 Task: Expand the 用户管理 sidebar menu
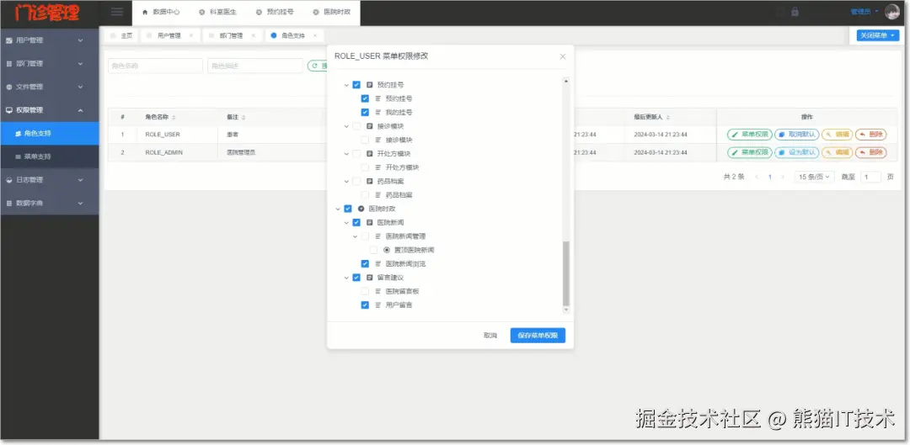[x=50, y=40]
